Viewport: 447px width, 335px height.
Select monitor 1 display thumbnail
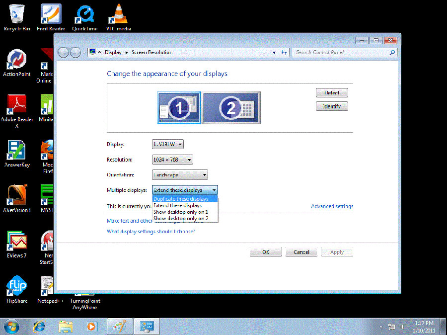pyautogui.click(x=179, y=107)
